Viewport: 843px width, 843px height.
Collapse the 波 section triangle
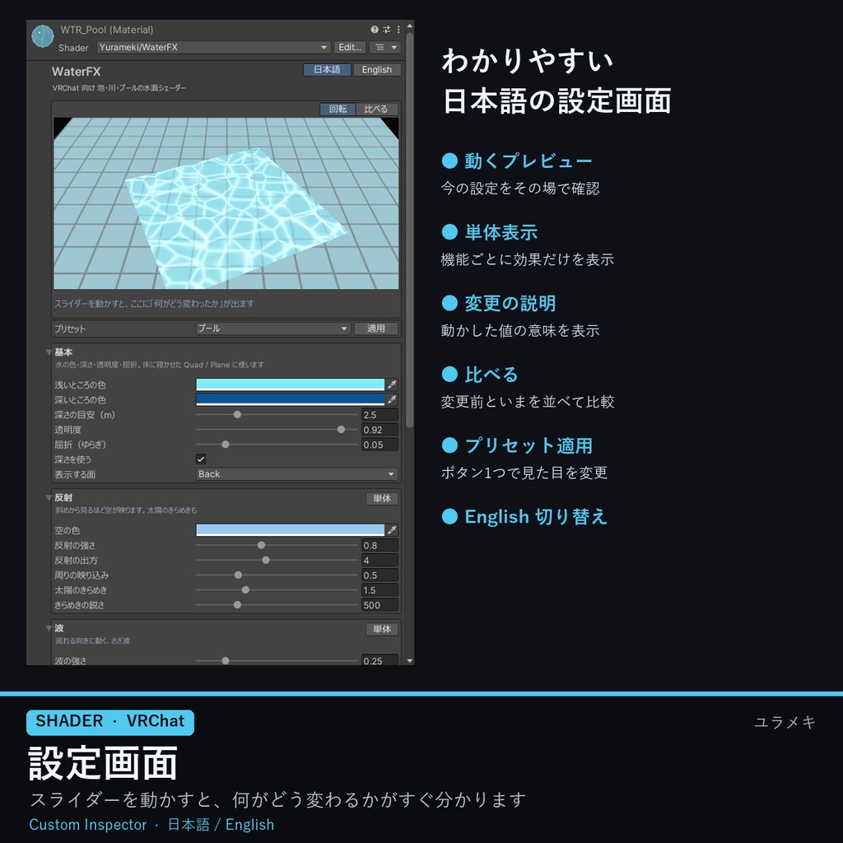(49, 628)
